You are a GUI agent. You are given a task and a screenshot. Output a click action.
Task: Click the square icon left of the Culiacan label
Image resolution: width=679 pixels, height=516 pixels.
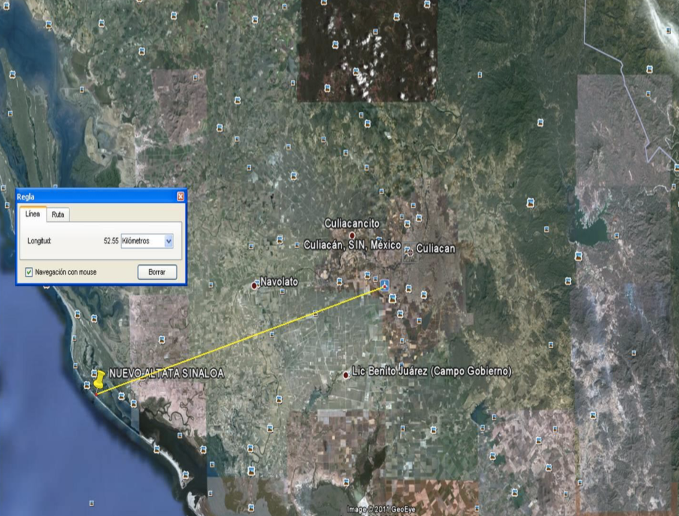point(409,252)
